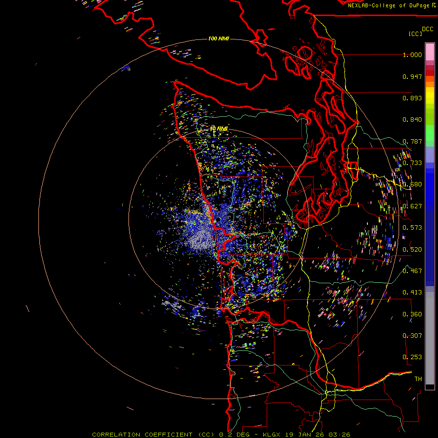Click the CORRELATION COEFFICIENT (CC) caption text
Image resolution: width=438 pixels, height=438 pixels.
[153, 435]
